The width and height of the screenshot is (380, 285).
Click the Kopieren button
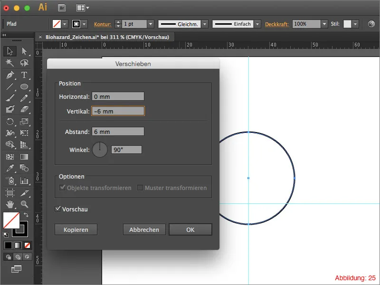76,229
